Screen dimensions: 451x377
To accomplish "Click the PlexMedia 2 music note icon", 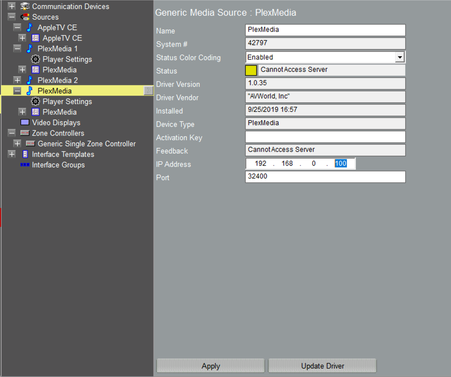I will click(30, 80).
